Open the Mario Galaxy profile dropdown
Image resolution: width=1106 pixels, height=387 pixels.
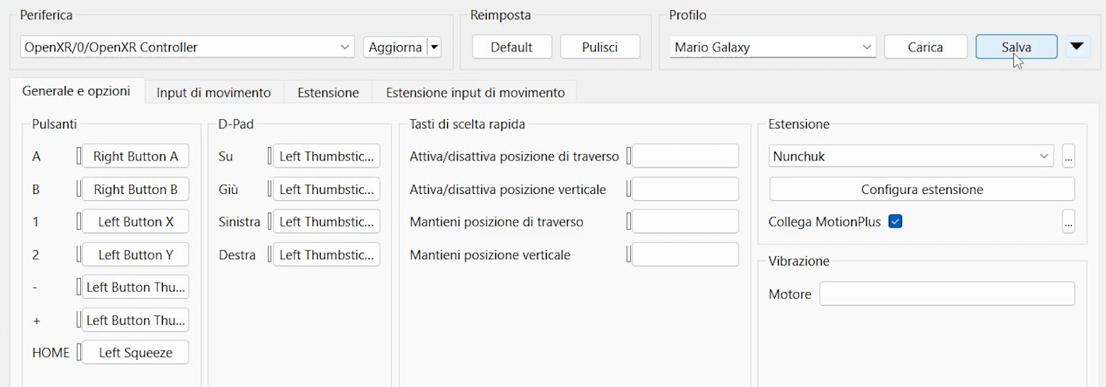pos(772,47)
